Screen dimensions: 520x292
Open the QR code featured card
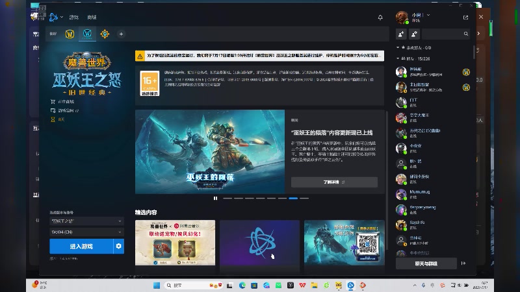tap(344, 243)
